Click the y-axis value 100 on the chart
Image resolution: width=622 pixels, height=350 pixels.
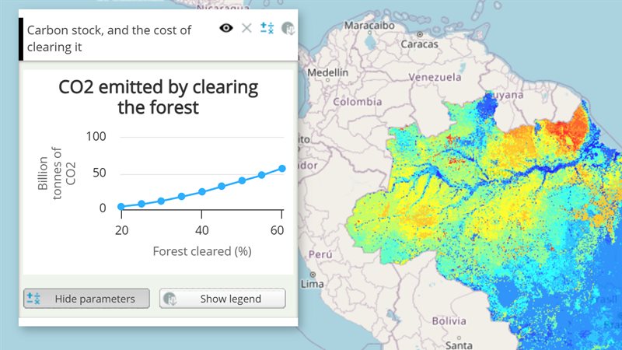click(x=96, y=137)
